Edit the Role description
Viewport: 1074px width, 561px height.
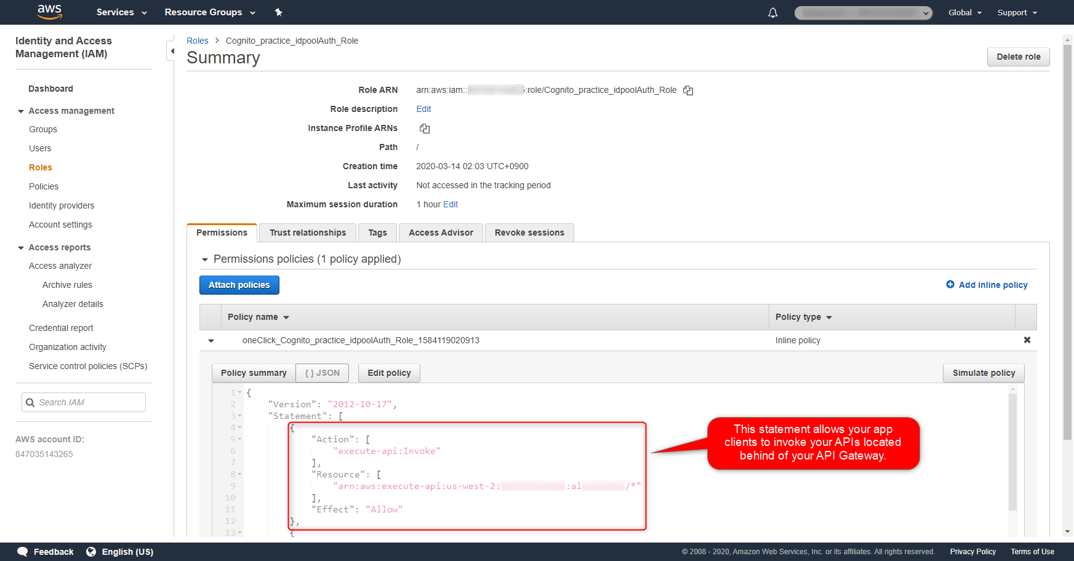point(423,109)
